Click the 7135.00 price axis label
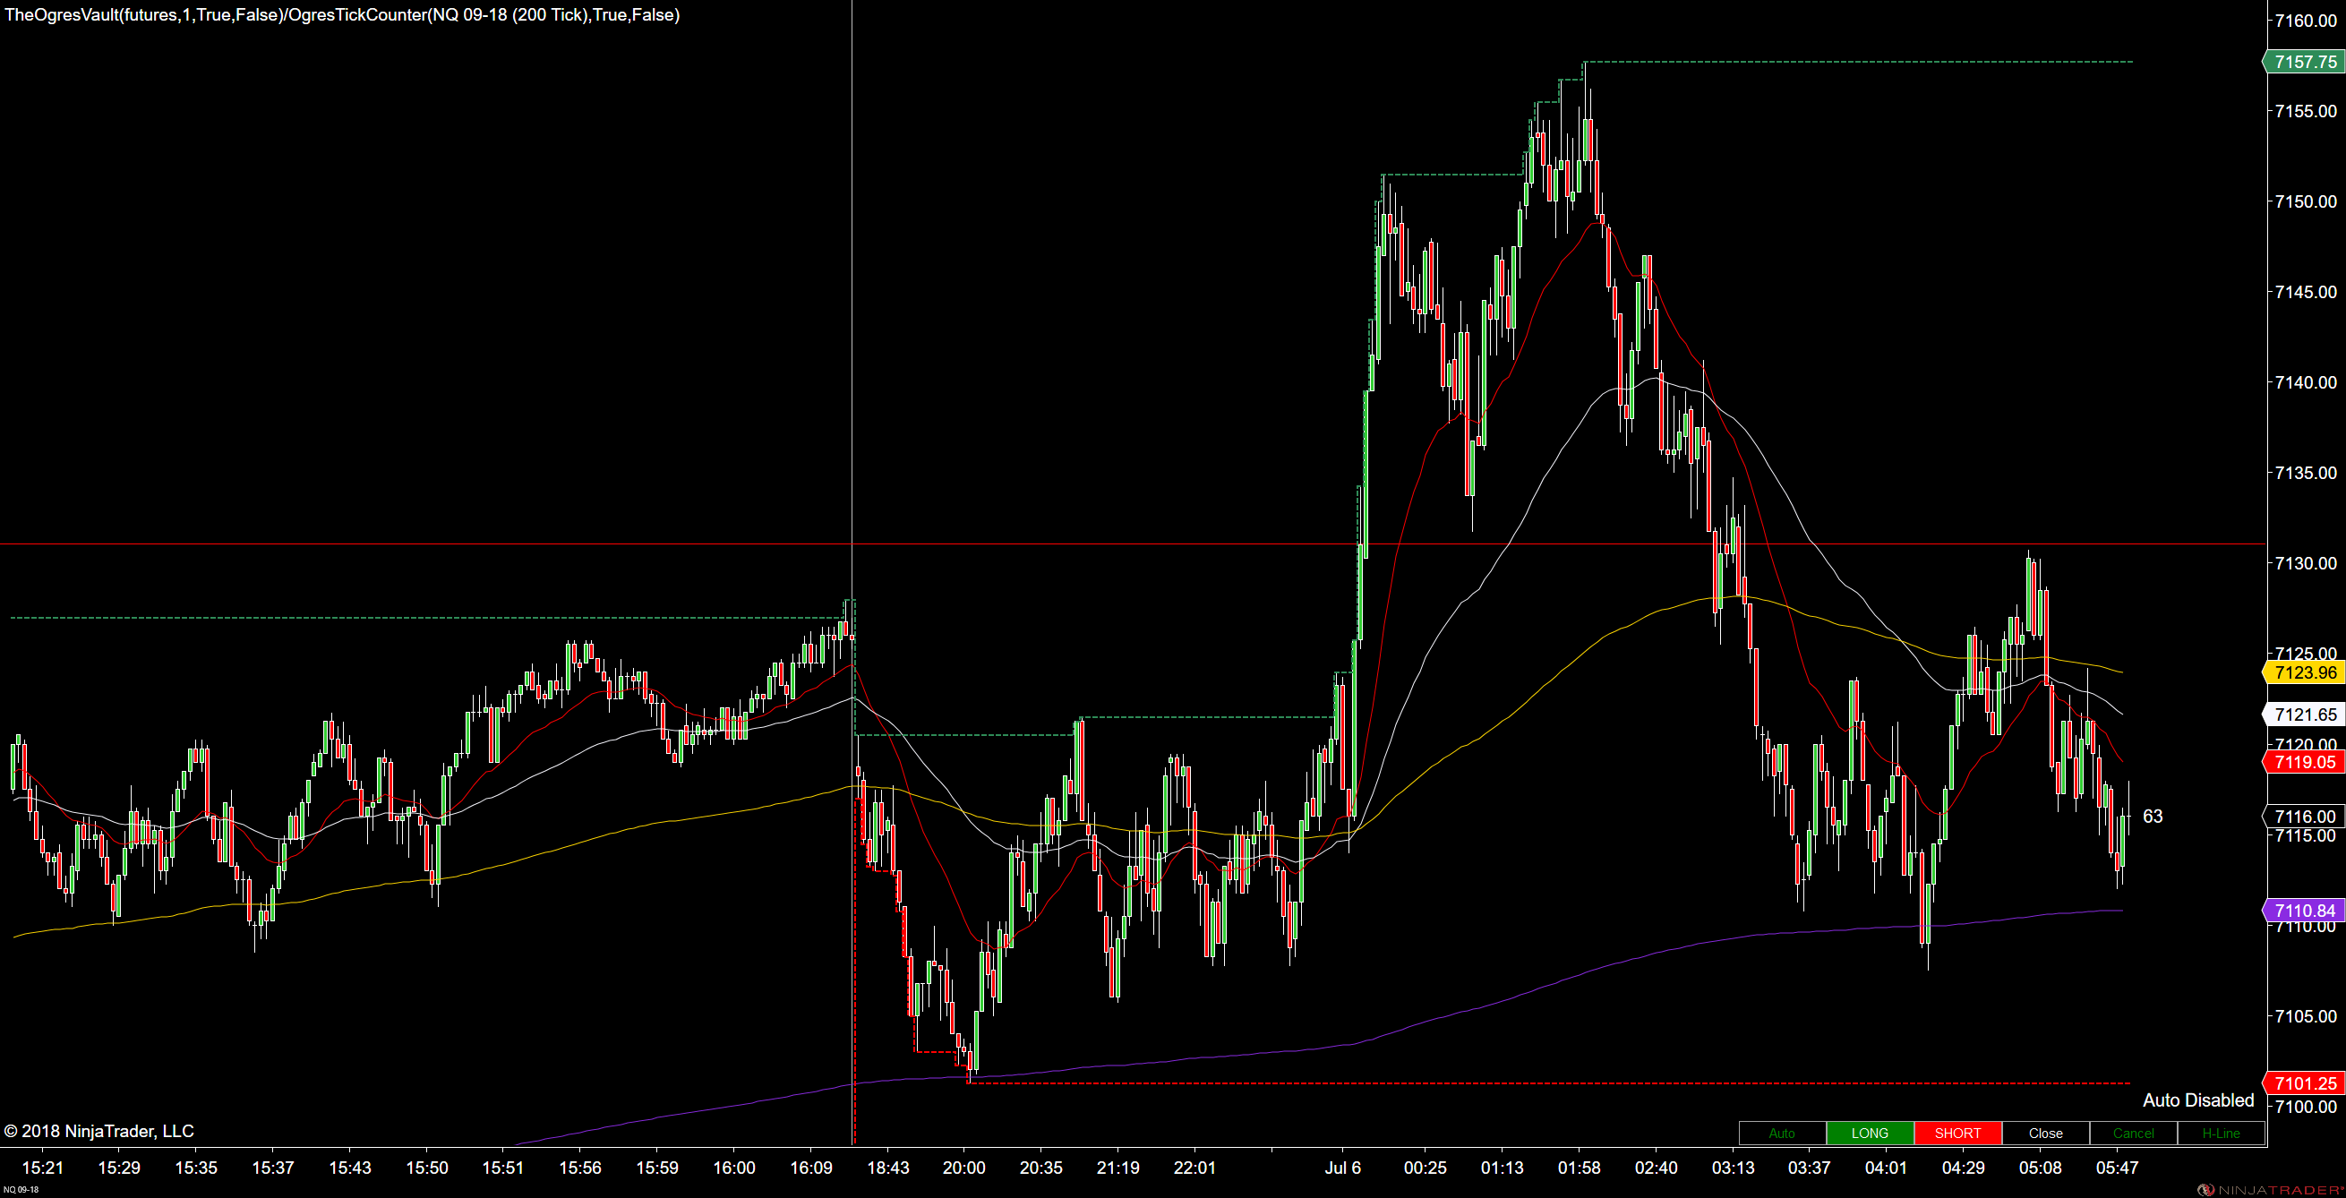 point(2306,473)
